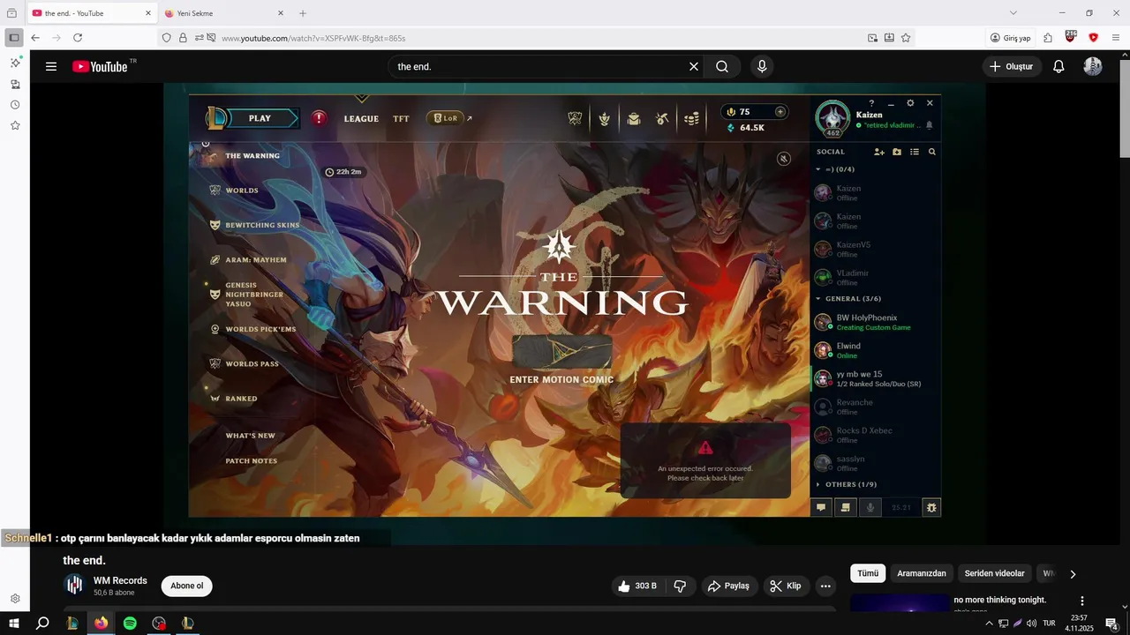Run search with the magnifier button

click(x=722, y=66)
